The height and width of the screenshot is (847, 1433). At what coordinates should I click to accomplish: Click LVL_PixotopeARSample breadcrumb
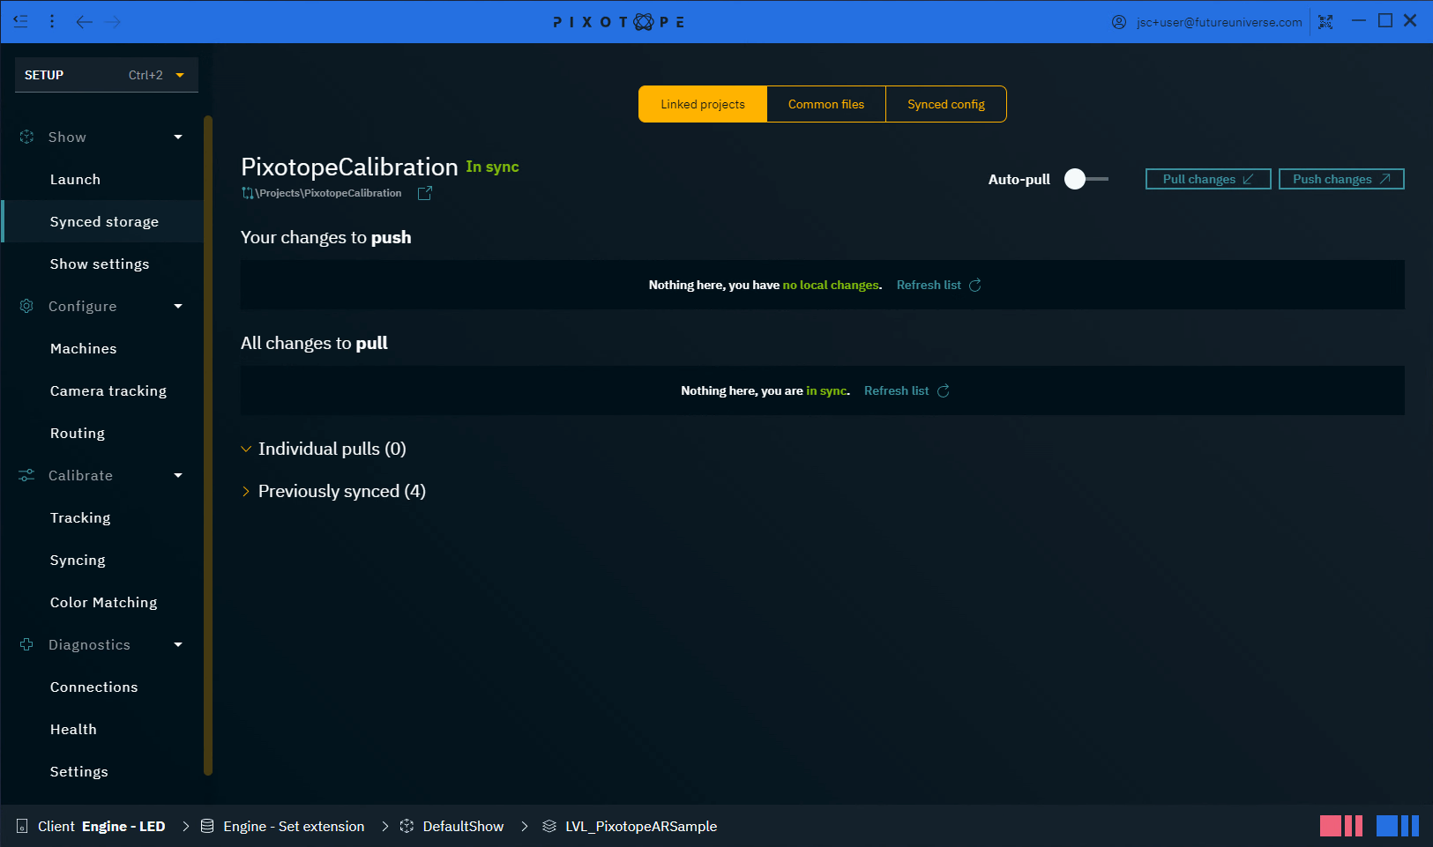tap(641, 826)
